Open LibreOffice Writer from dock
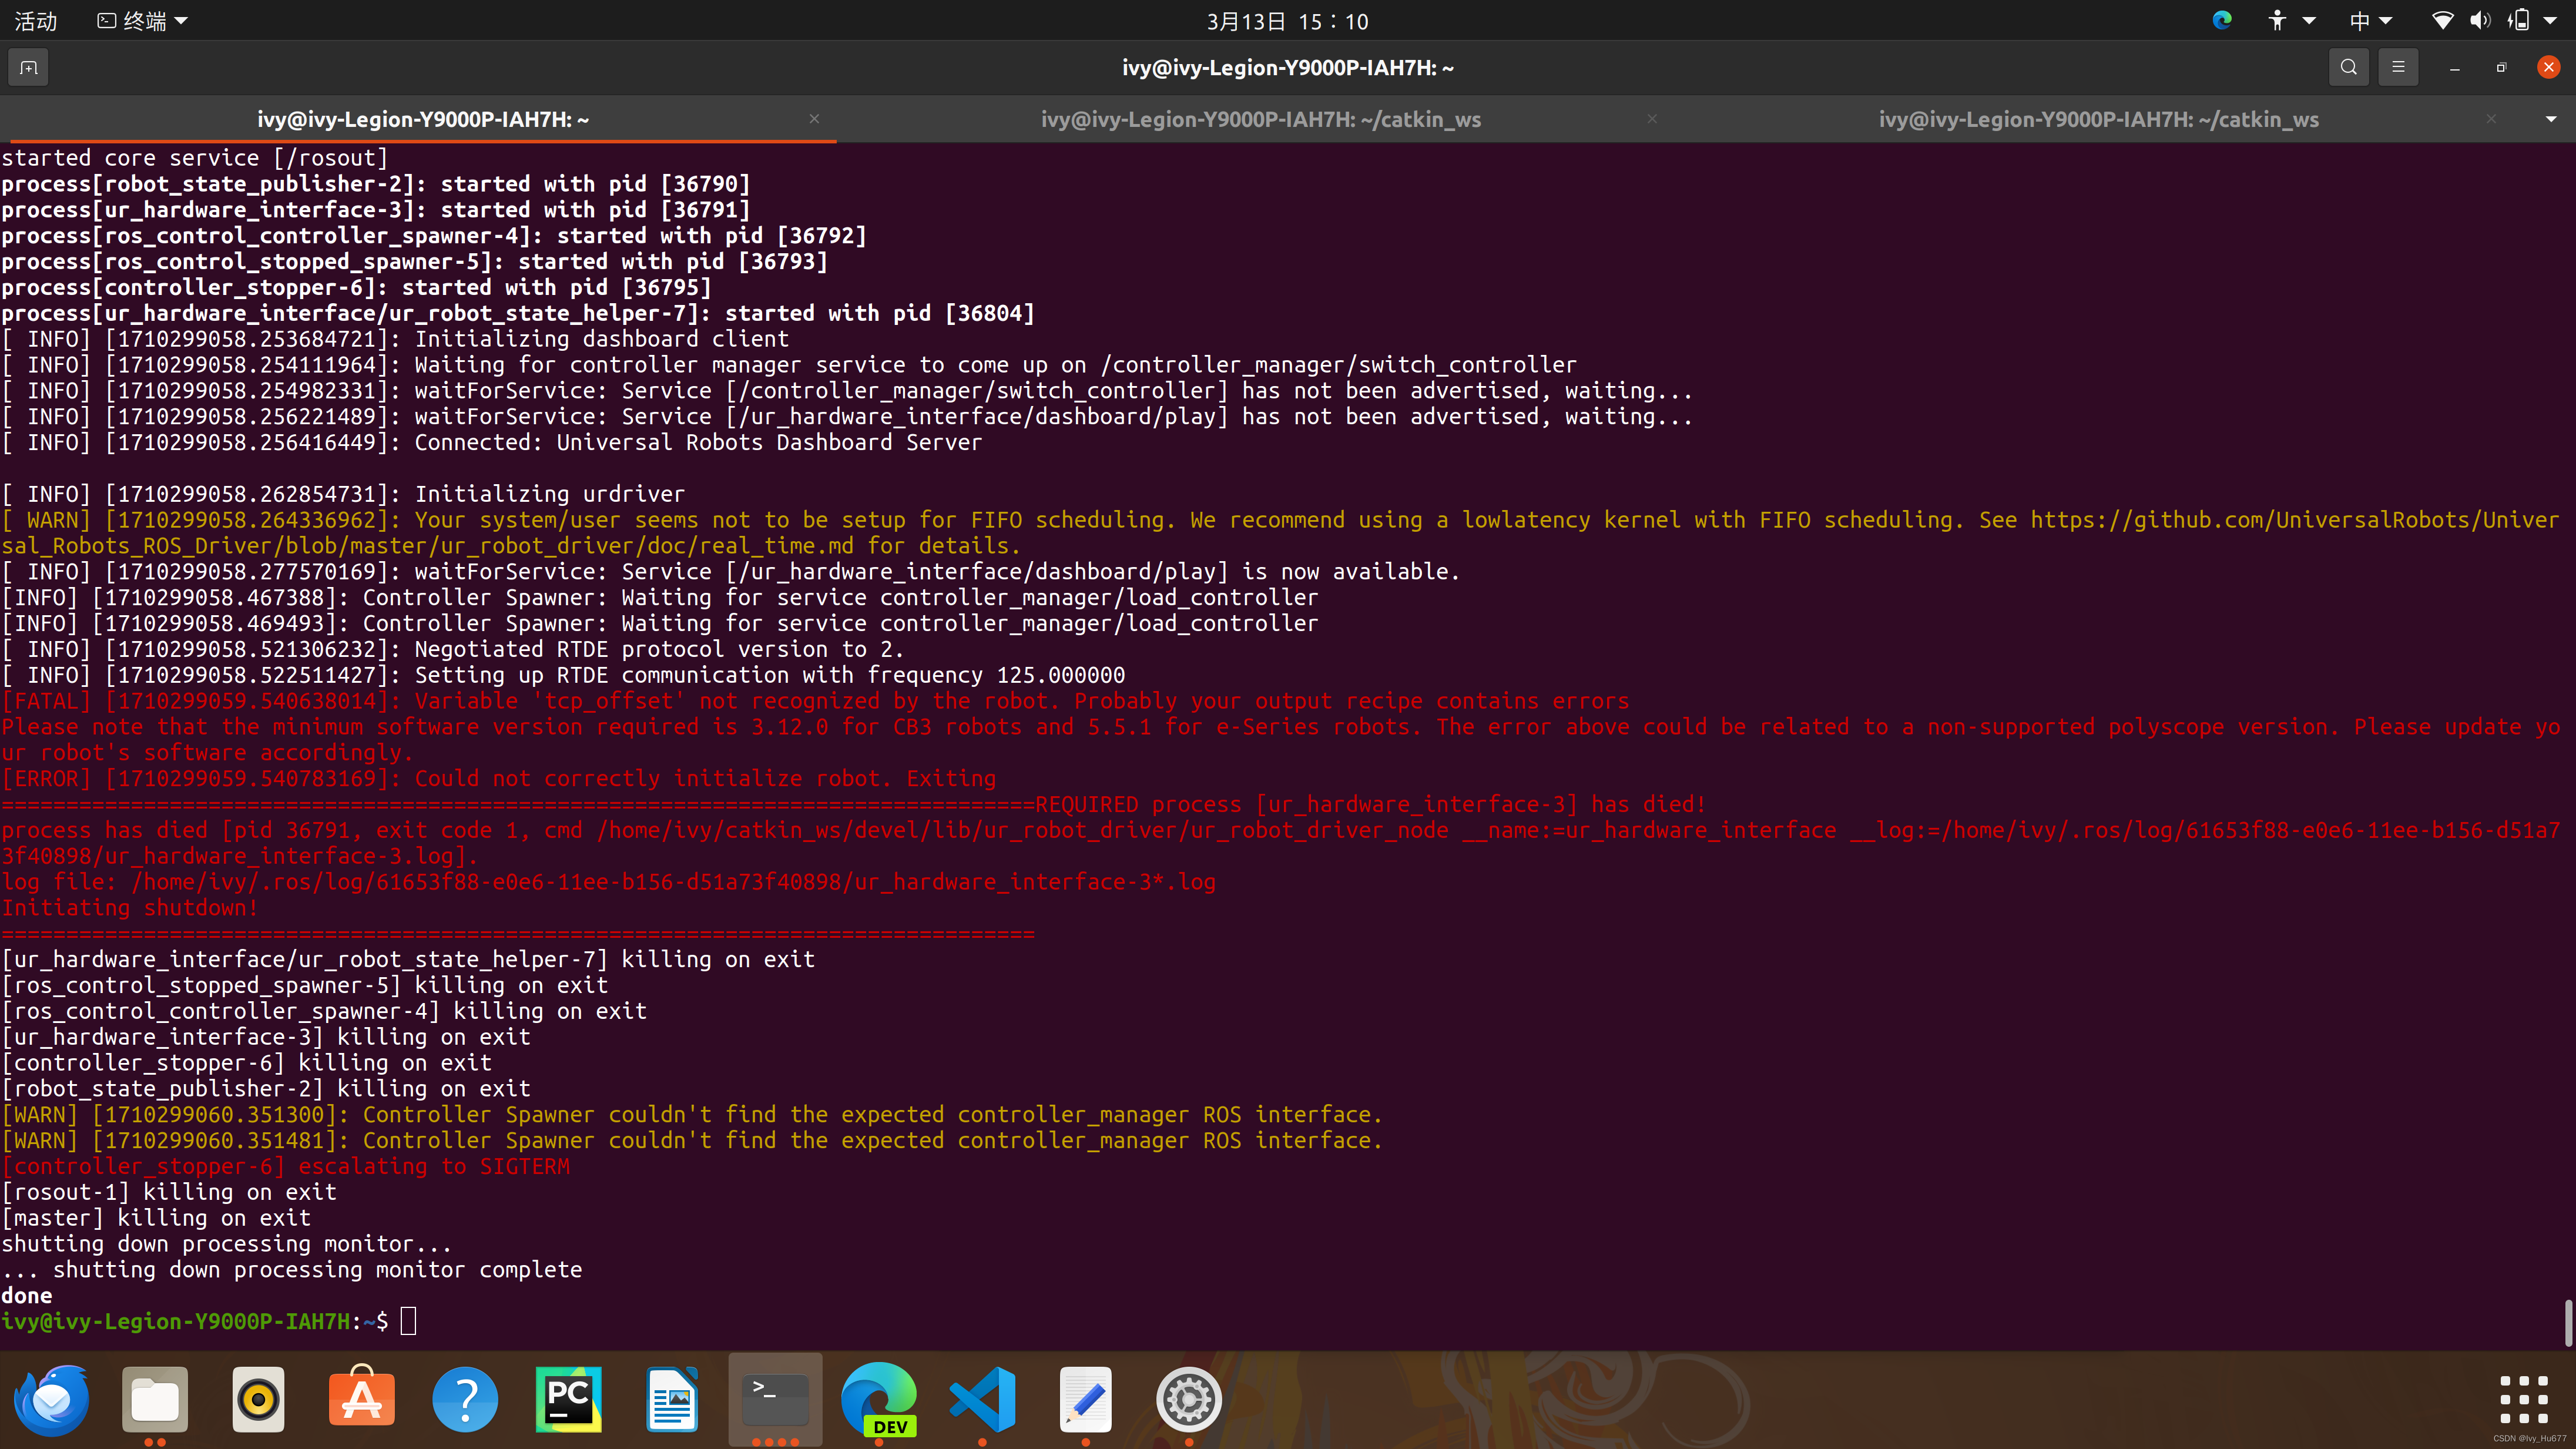 click(x=672, y=1399)
